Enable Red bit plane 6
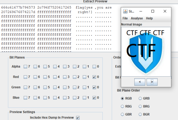This screenshot has width=178, height=120. coord(35,77)
